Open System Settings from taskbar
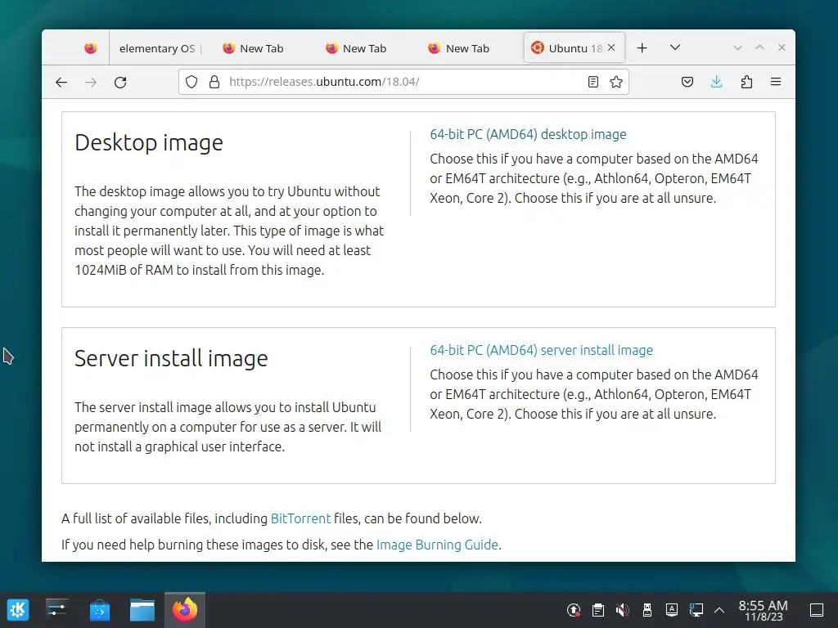 pos(56,610)
